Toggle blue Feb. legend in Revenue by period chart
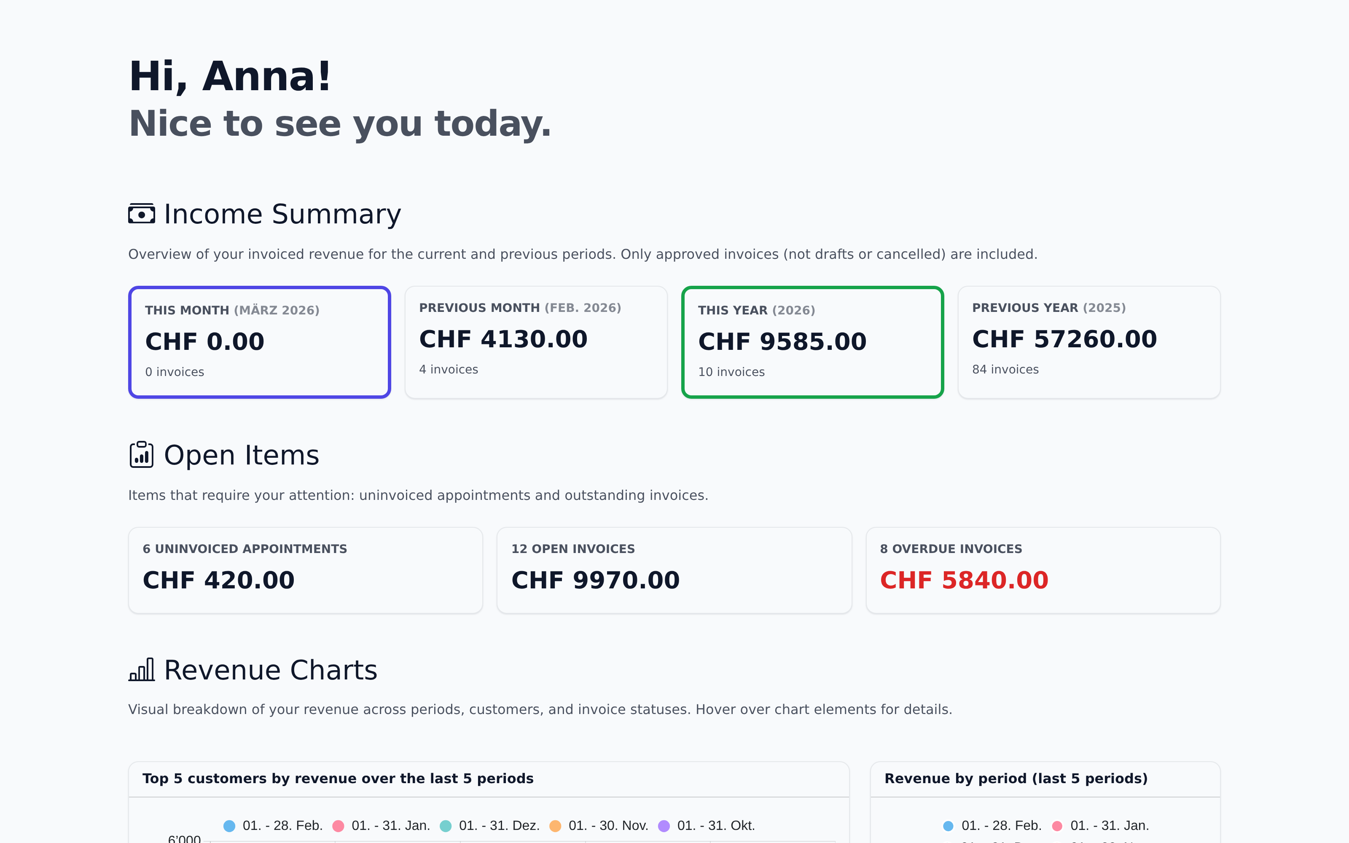 pos(992,826)
